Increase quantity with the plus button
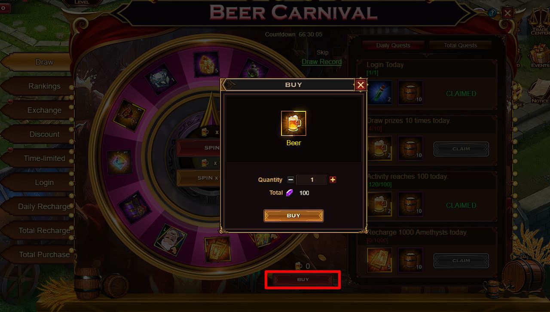Image resolution: width=550 pixels, height=312 pixels. [333, 180]
